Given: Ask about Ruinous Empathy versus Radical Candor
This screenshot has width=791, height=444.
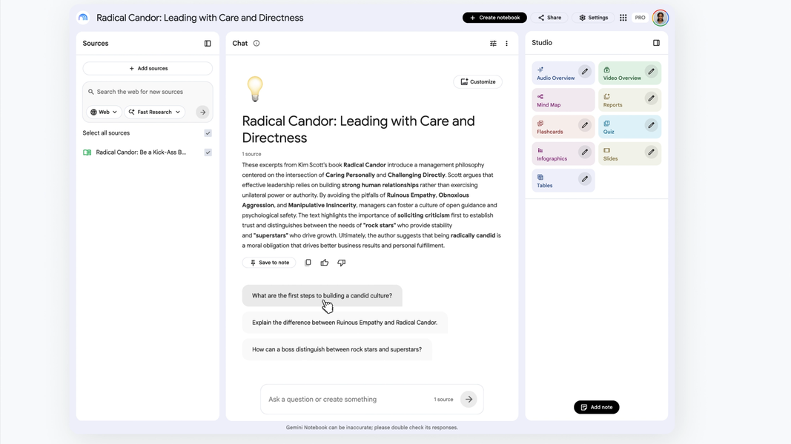Looking at the screenshot, I should (x=345, y=323).
